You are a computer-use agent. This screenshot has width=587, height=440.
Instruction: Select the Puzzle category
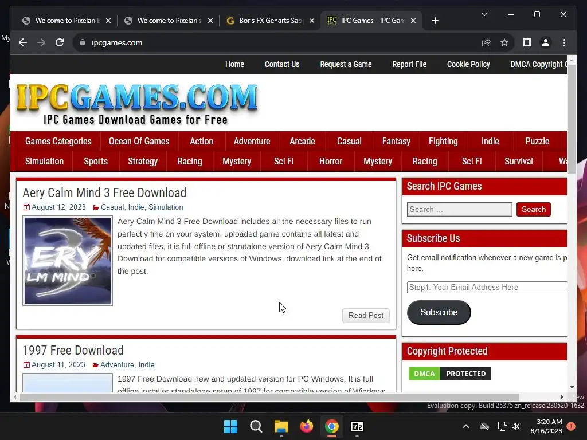[537, 141]
